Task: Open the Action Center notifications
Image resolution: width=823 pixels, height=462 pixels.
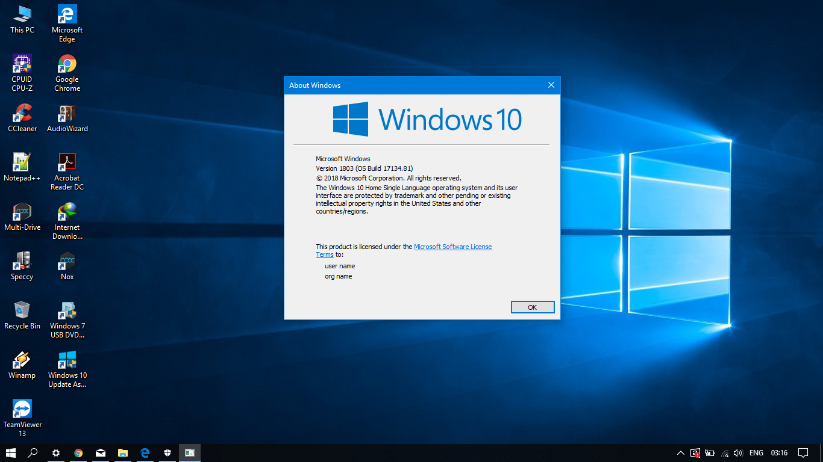Action: pyautogui.click(x=803, y=453)
